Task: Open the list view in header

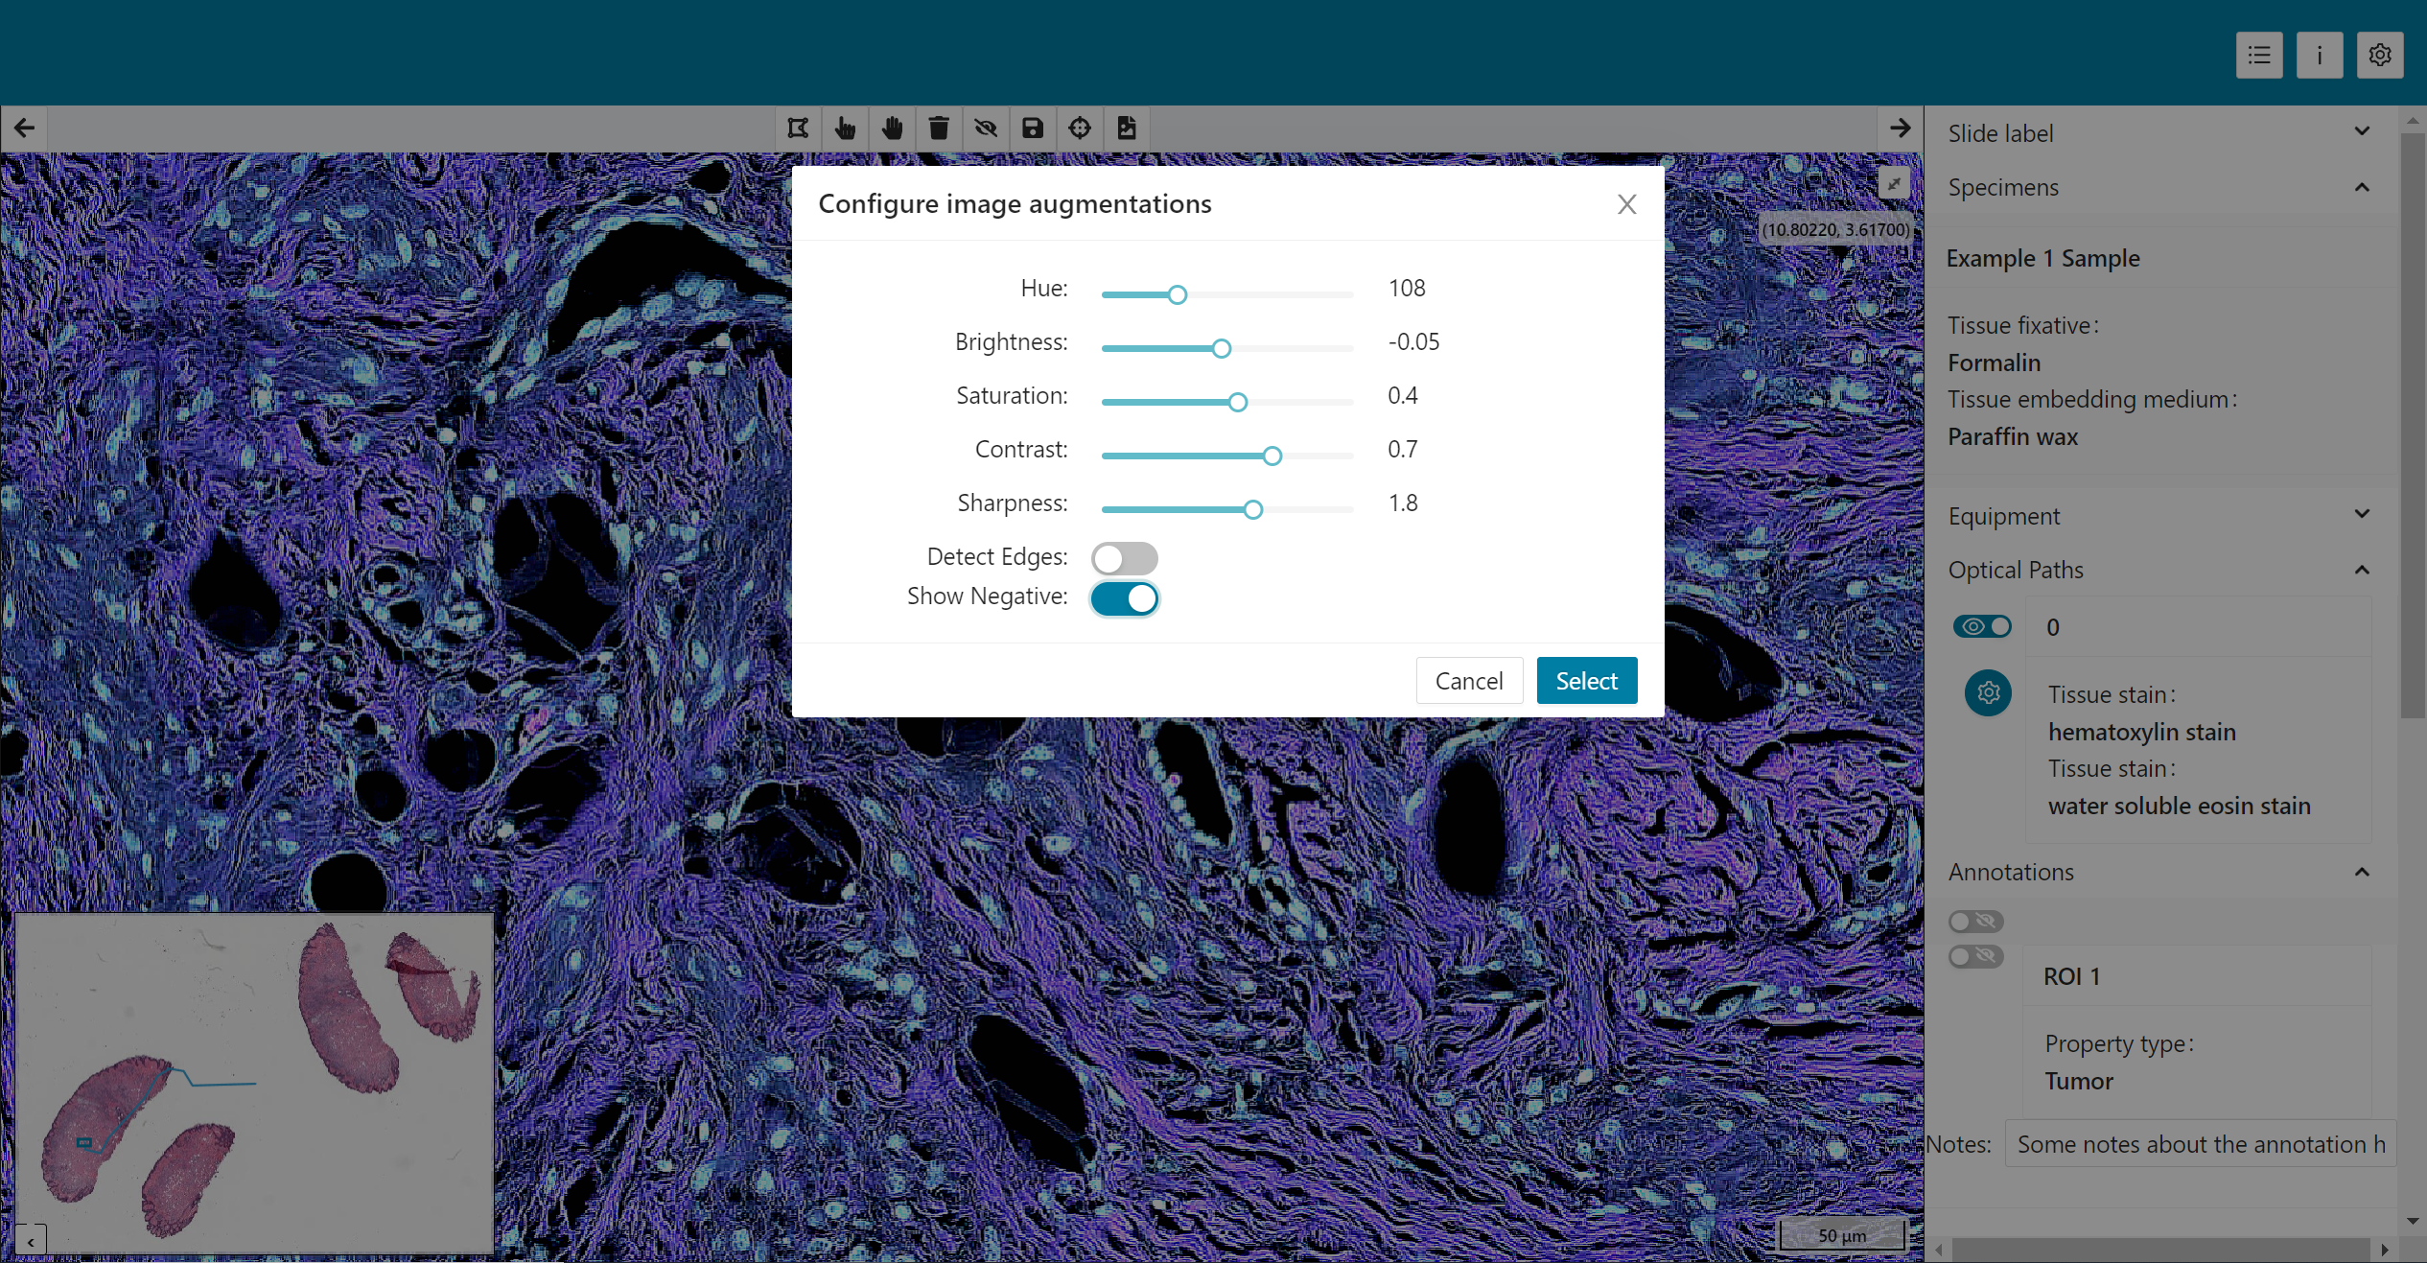Action: (x=2259, y=56)
